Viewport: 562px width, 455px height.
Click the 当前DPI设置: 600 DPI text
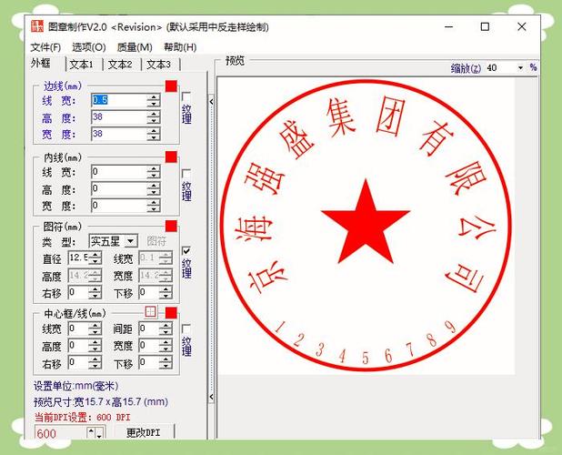82,417
